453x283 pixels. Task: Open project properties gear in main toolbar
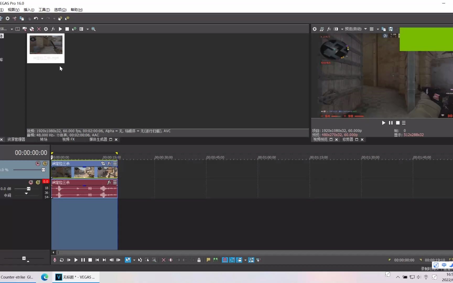pyautogui.click(x=8, y=18)
